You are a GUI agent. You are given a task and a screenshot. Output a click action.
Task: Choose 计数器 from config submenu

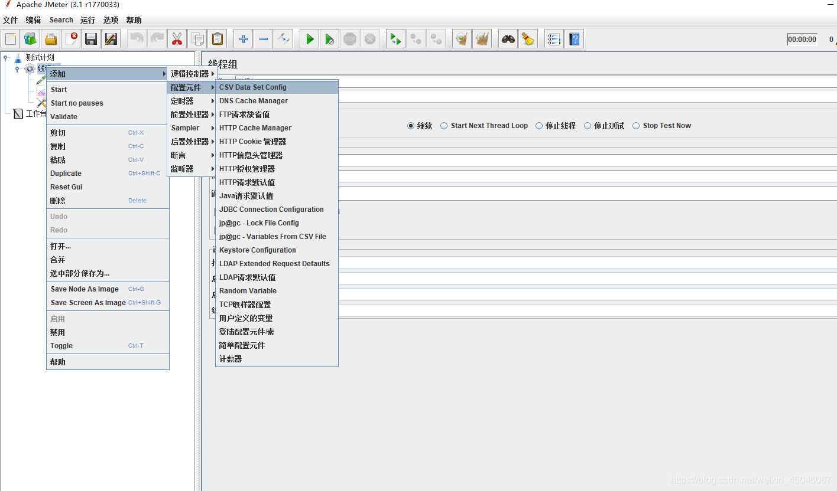coord(277,359)
